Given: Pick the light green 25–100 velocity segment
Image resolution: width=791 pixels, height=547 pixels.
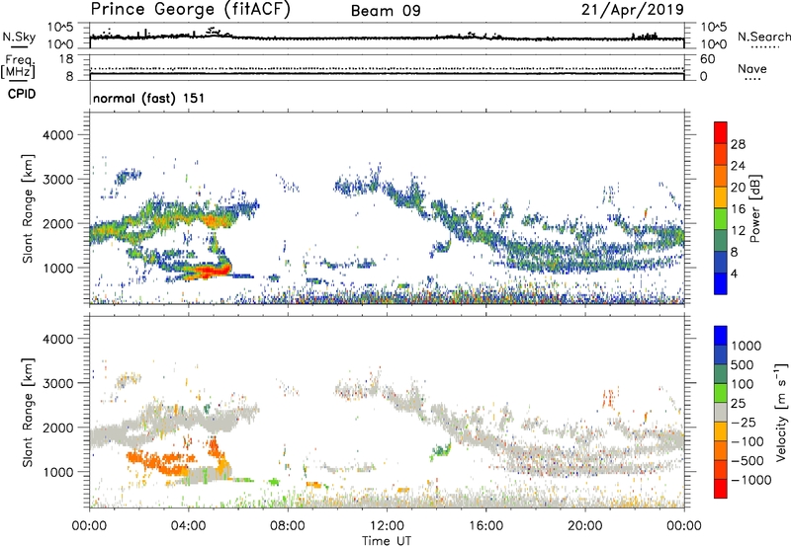Looking at the screenshot, I should (x=721, y=393).
